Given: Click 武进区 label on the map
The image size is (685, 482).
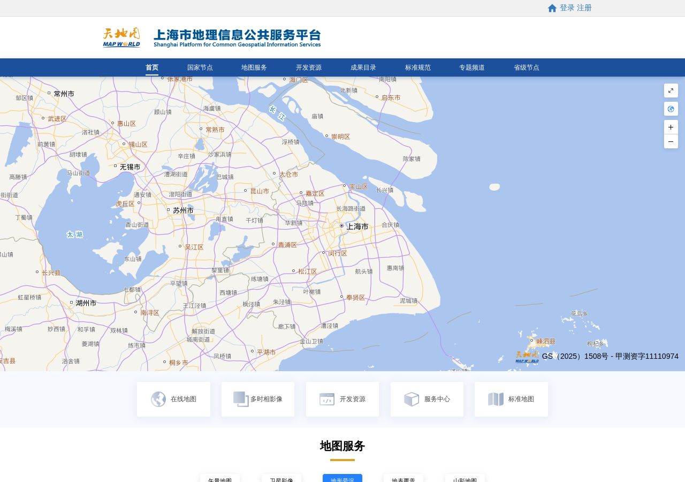Looking at the screenshot, I should [57, 119].
